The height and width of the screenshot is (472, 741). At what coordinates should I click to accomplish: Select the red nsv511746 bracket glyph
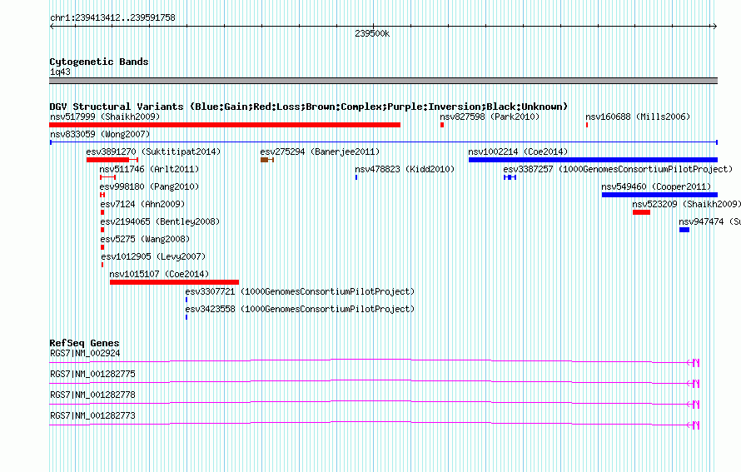click(107, 177)
